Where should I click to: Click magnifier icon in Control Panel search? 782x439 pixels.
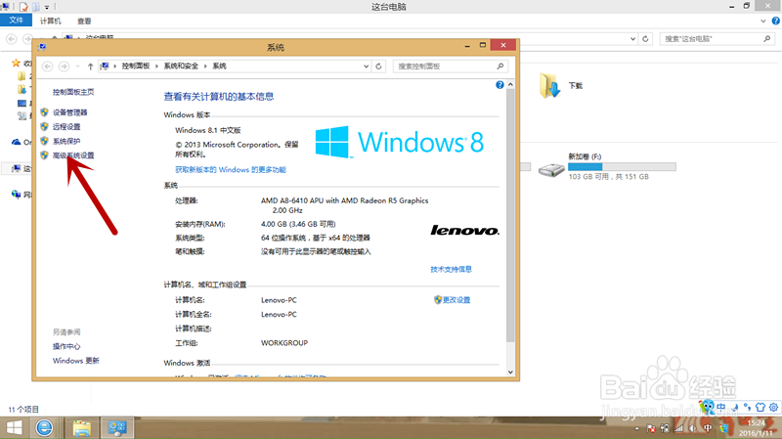pos(500,66)
